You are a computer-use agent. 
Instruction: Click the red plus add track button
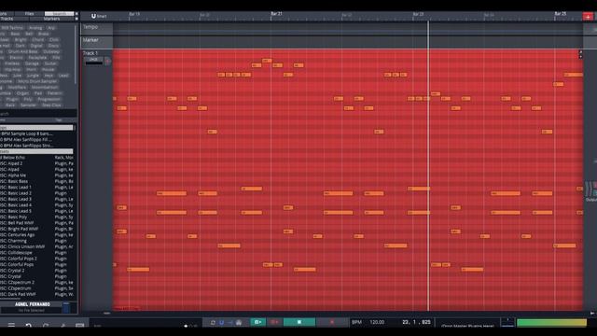click(x=588, y=17)
